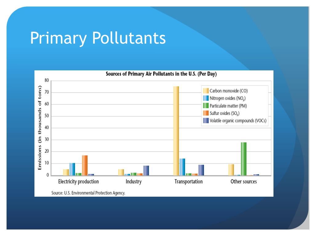Image resolution: width=315 pixels, height=236 pixels.
Task: Click the y-axis value 30
Action: coord(47,140)
